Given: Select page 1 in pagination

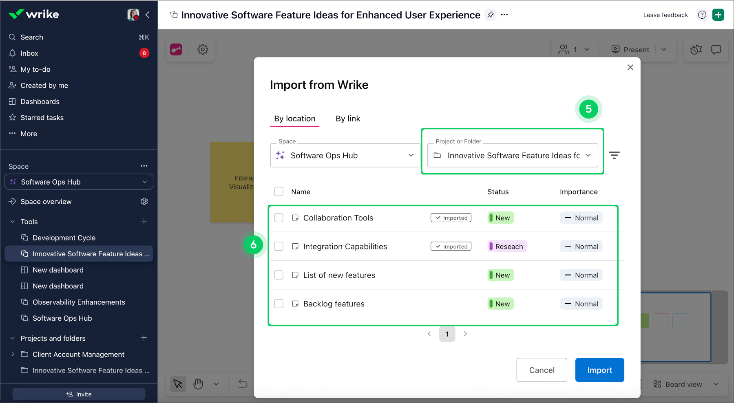Looking at the screenshot, I should coord(447,334).
